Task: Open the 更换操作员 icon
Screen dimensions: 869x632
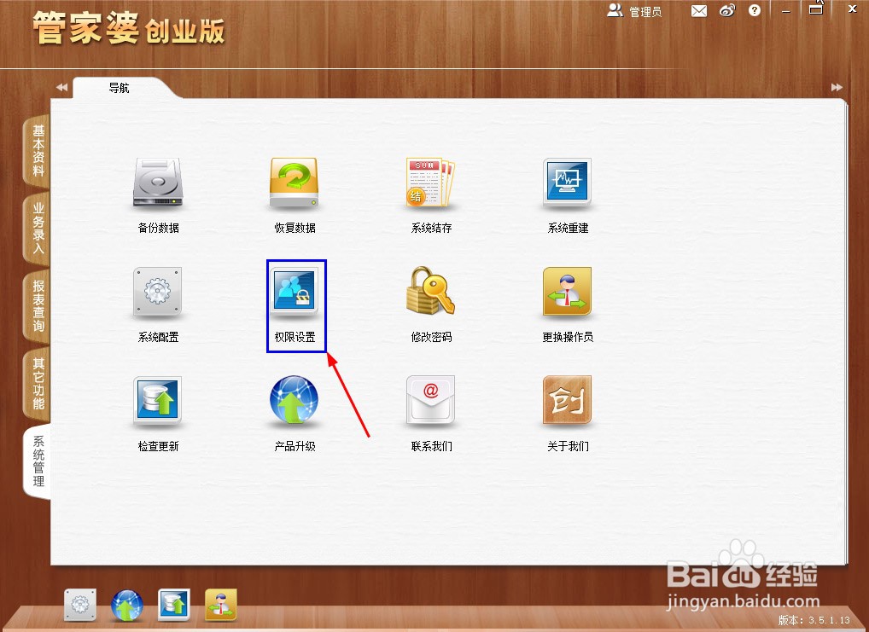Action: [x=567, y=292]
